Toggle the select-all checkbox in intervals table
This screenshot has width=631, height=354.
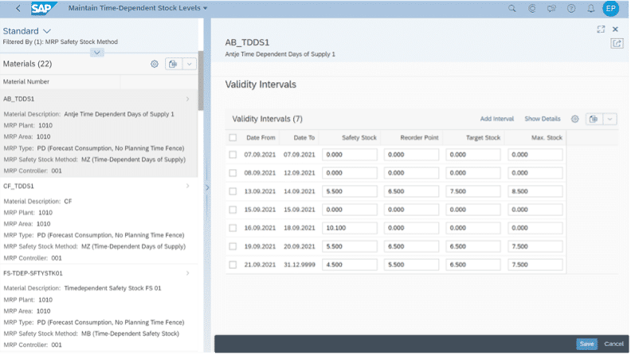pyautogui.click(x=233, y=137)
